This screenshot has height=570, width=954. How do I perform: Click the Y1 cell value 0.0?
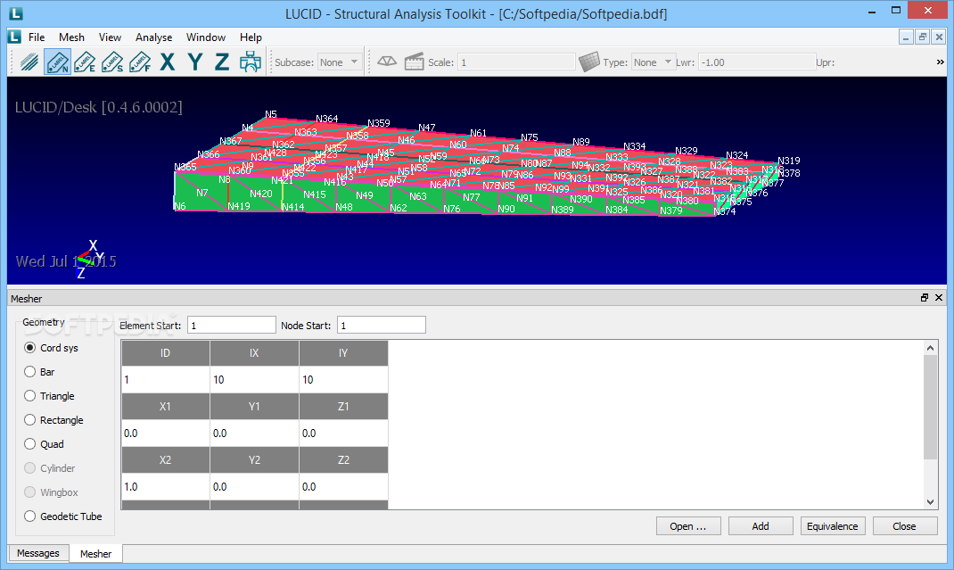click(x=254, y=433)
